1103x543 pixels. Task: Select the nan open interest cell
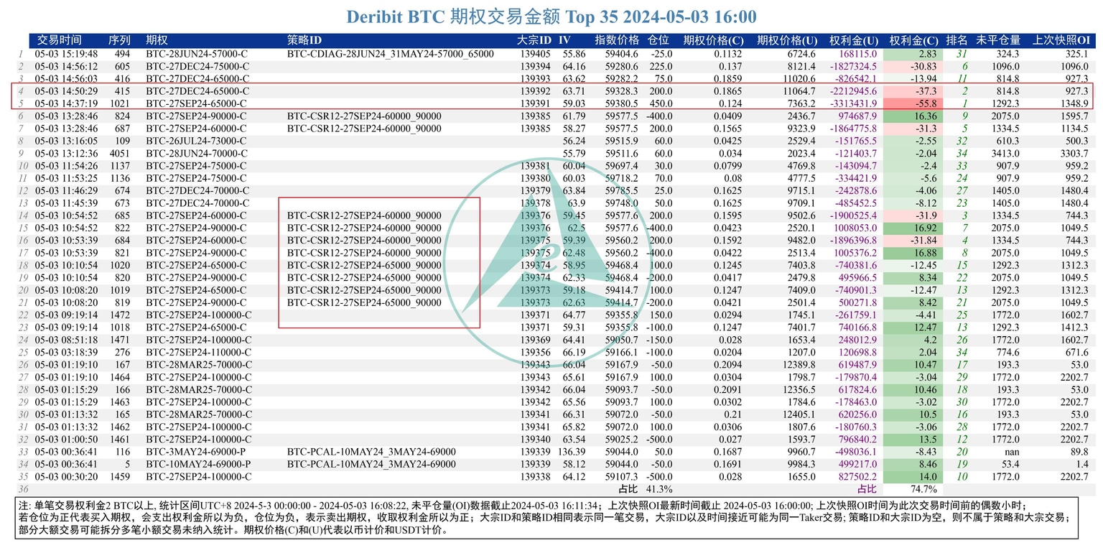click(x=1011, y=451)
